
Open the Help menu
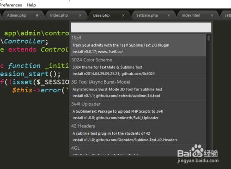31,5
